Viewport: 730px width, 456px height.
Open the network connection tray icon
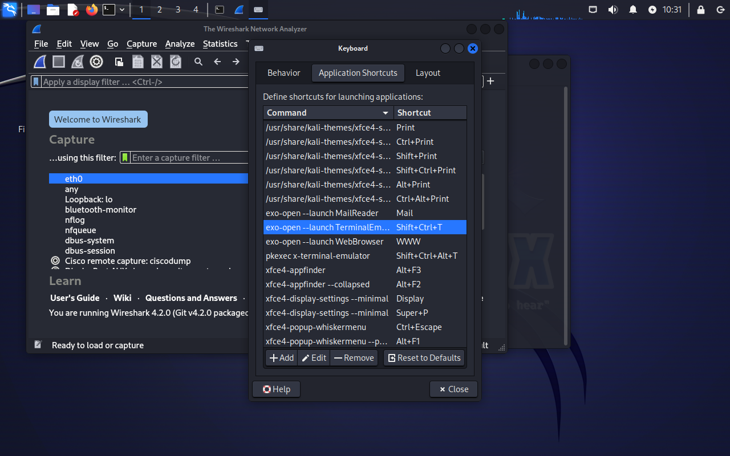pos(593,9)
